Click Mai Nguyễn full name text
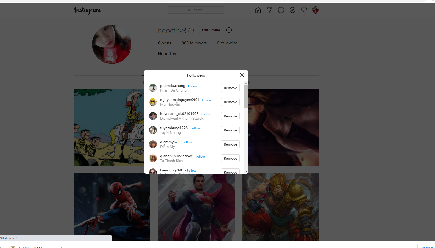 (170, 105)
